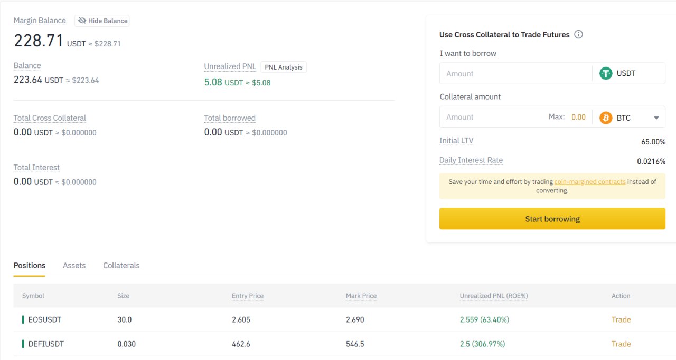Expand the BTC collateral coin dropdown
The height and width of the screenshot is (360, 676).
656,118
